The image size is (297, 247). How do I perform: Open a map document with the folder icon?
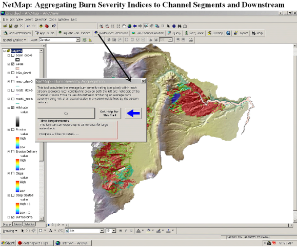[x=5, y=26]
